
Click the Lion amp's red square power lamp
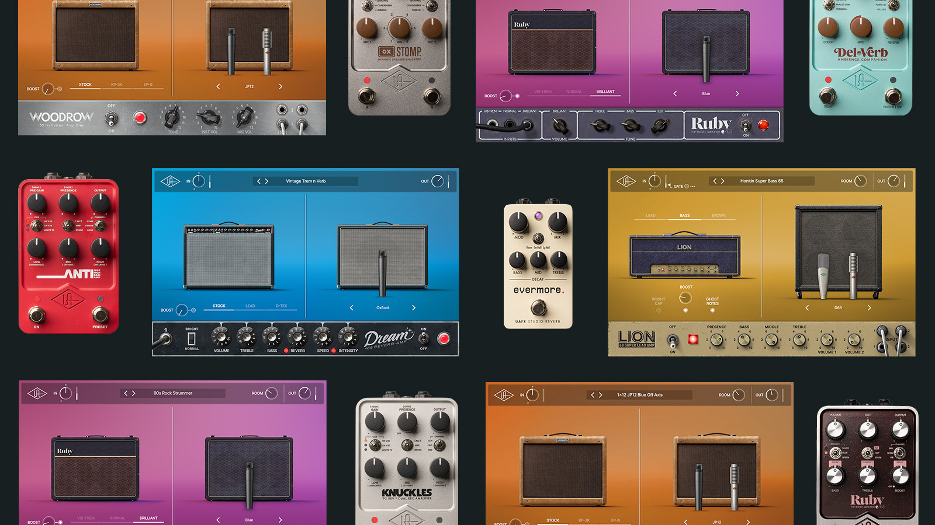pos(693,339)
